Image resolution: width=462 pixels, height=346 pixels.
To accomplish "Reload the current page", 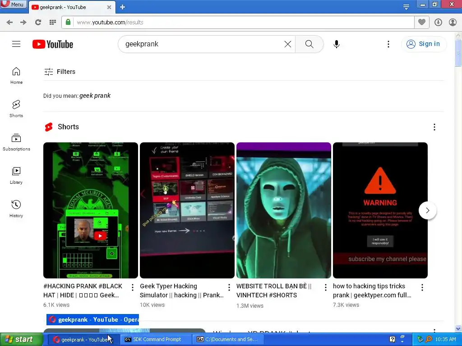I will [x=38, y=23].
